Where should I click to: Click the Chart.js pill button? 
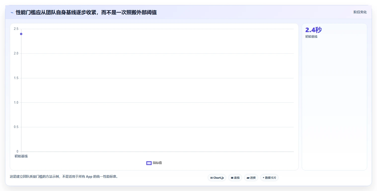pyautogui.click(x=217, y=178)
